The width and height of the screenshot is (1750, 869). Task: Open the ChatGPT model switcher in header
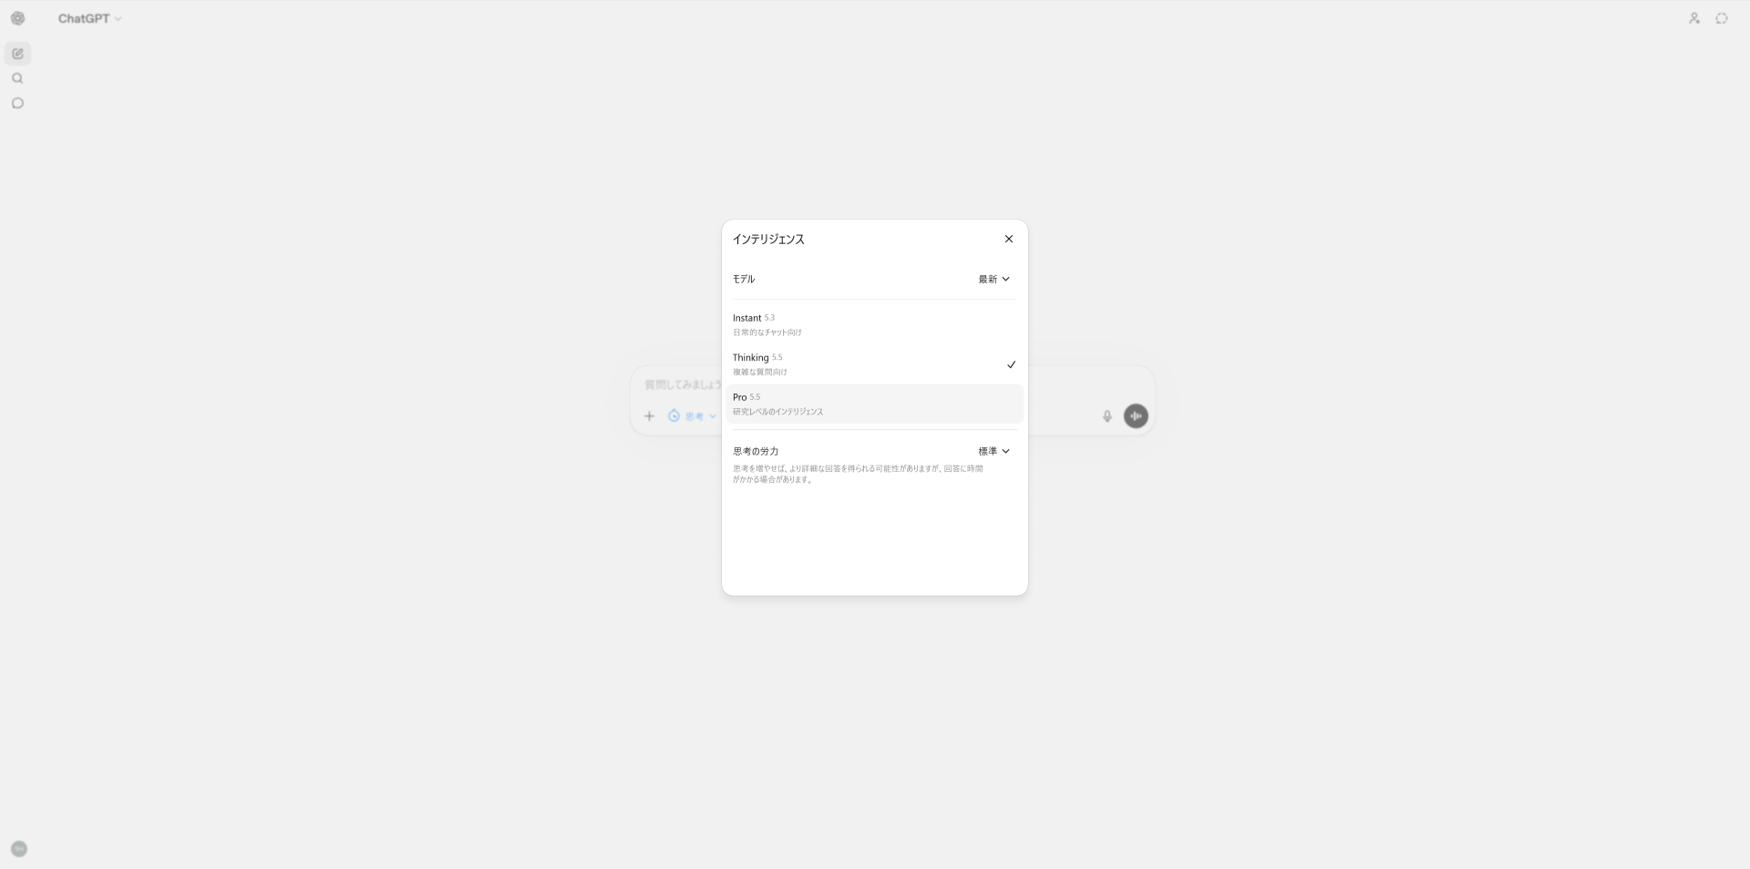point(89,18)
